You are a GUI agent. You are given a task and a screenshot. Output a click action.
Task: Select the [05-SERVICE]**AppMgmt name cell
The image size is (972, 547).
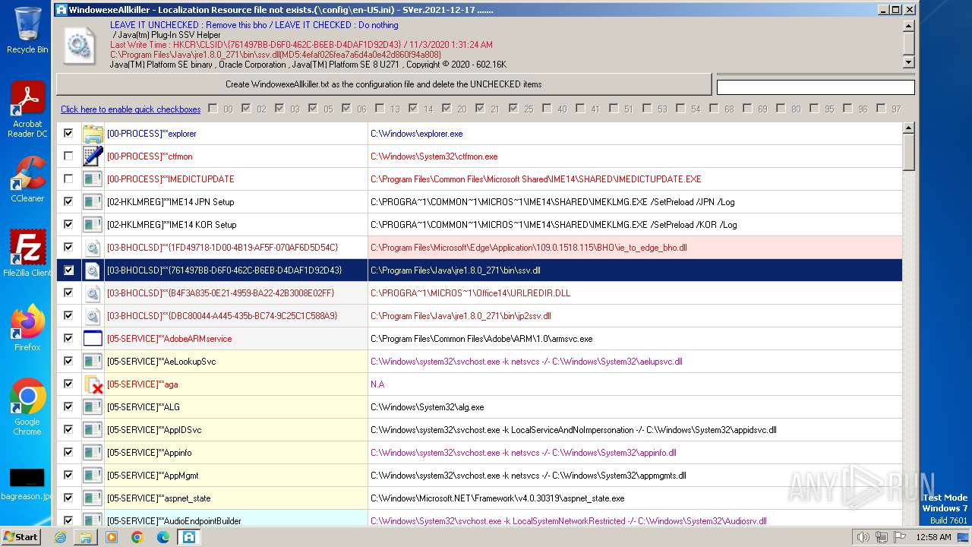coord(236,476)
